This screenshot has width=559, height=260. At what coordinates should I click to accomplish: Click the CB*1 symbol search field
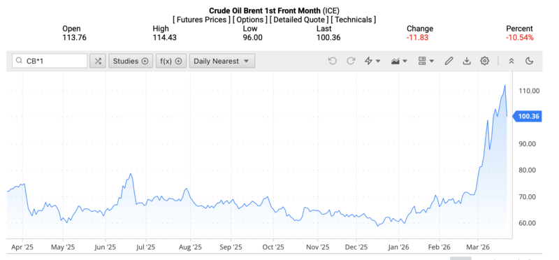[x=50, y=61]
